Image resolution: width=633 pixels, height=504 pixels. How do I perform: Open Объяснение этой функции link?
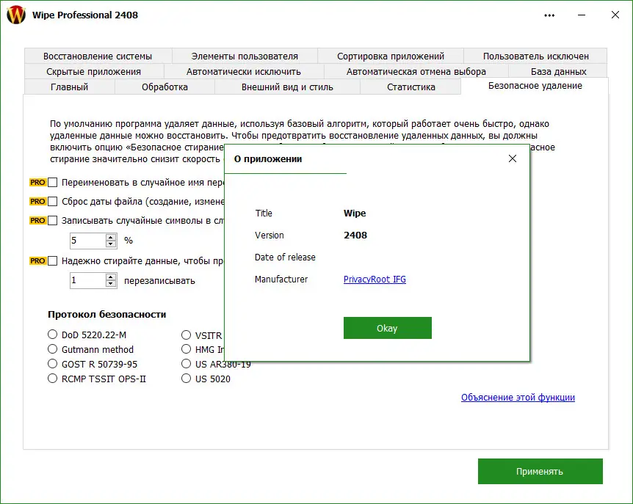coord(518,397)
